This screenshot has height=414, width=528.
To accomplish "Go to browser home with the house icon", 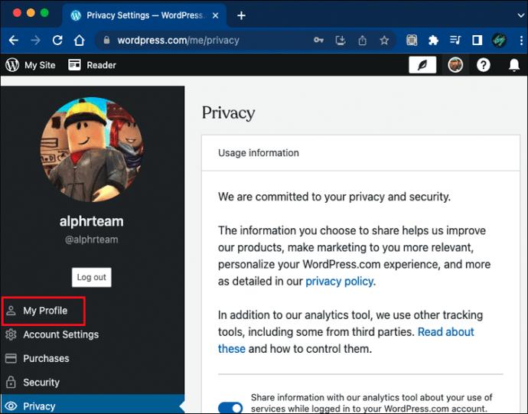I will [x=80, y=41].
